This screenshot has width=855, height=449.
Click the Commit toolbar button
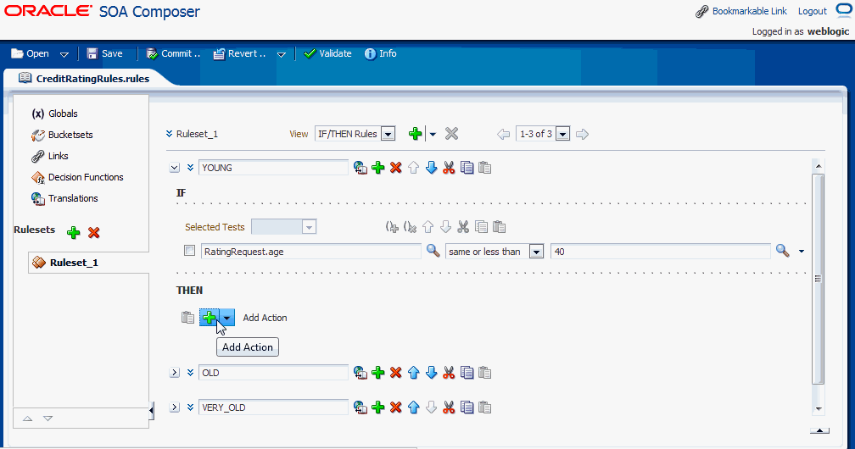pyautogui.click(x=173, y=53)
